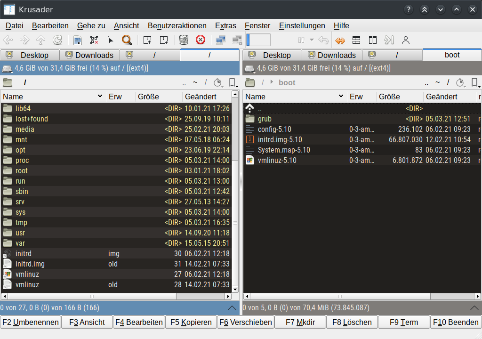Empty the trash using the trash bin icon
Viewport: 482px width, 339px height.
(184, 40)
